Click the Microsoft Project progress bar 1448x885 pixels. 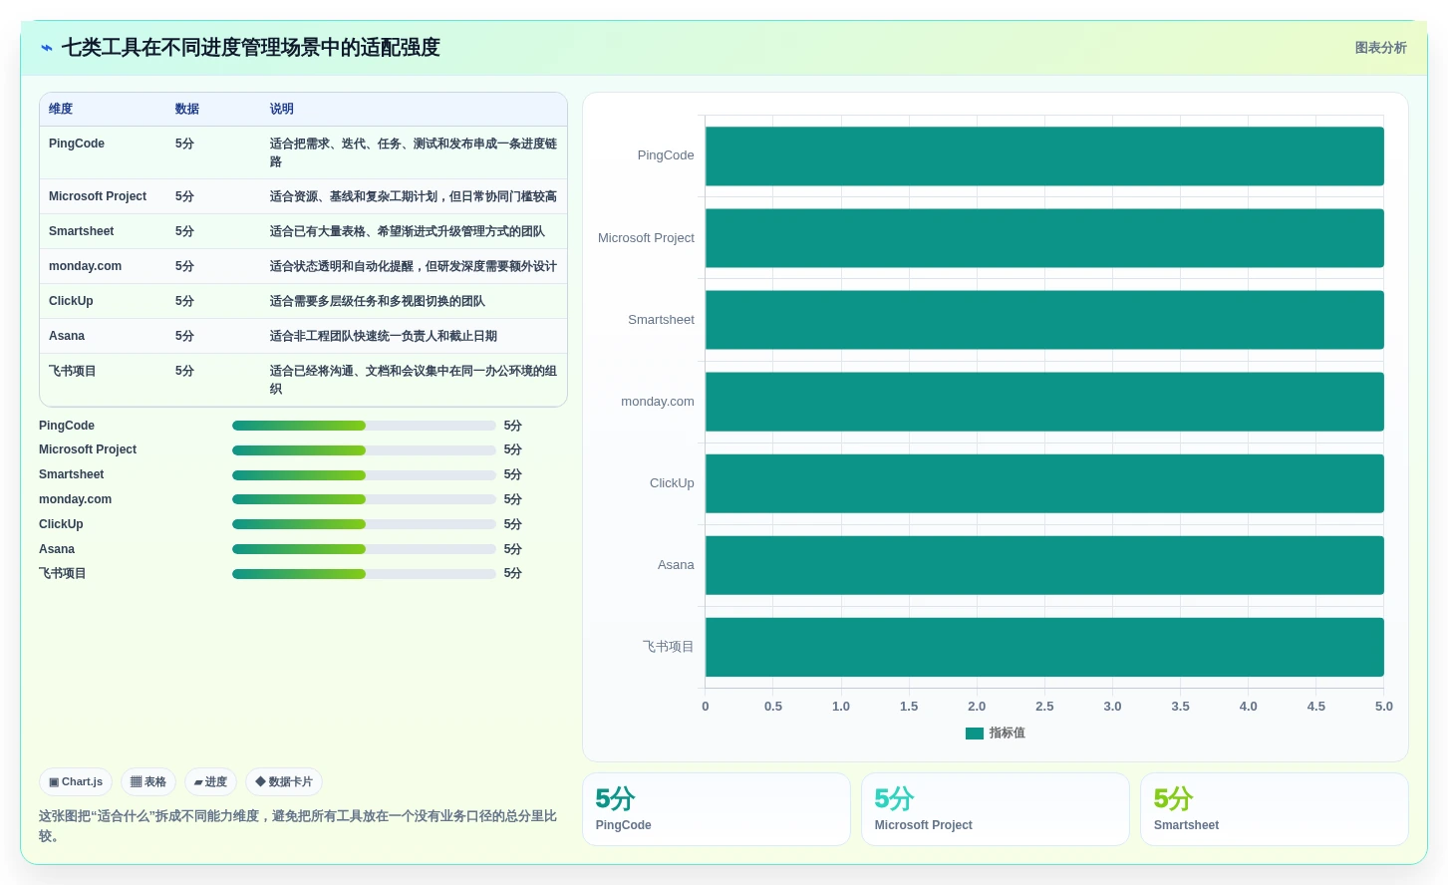(364, 450)
